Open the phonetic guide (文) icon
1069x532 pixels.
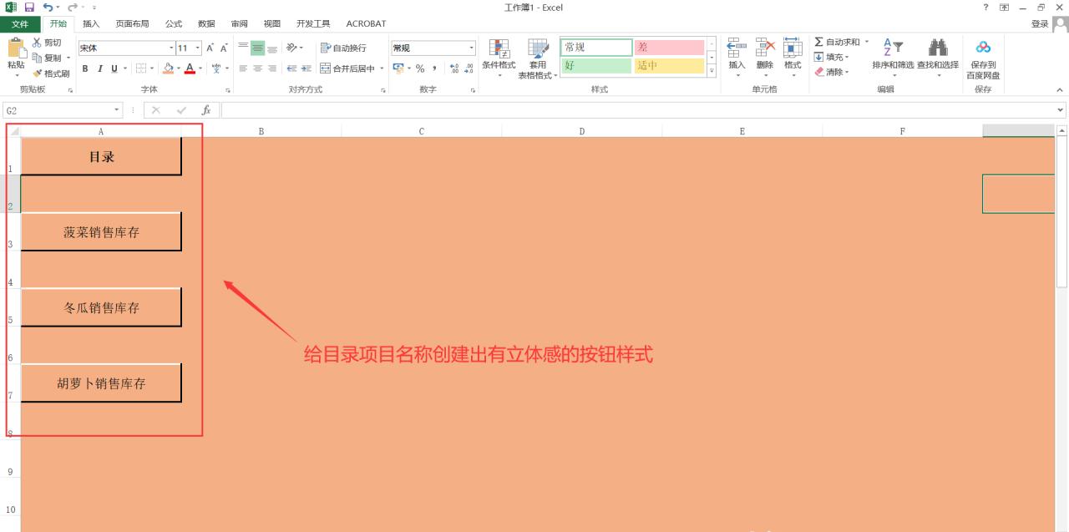217,68
